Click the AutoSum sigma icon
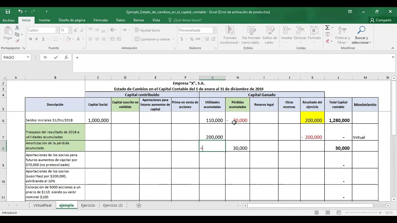Viewport: 397px width, 223px height. (327, 28)
